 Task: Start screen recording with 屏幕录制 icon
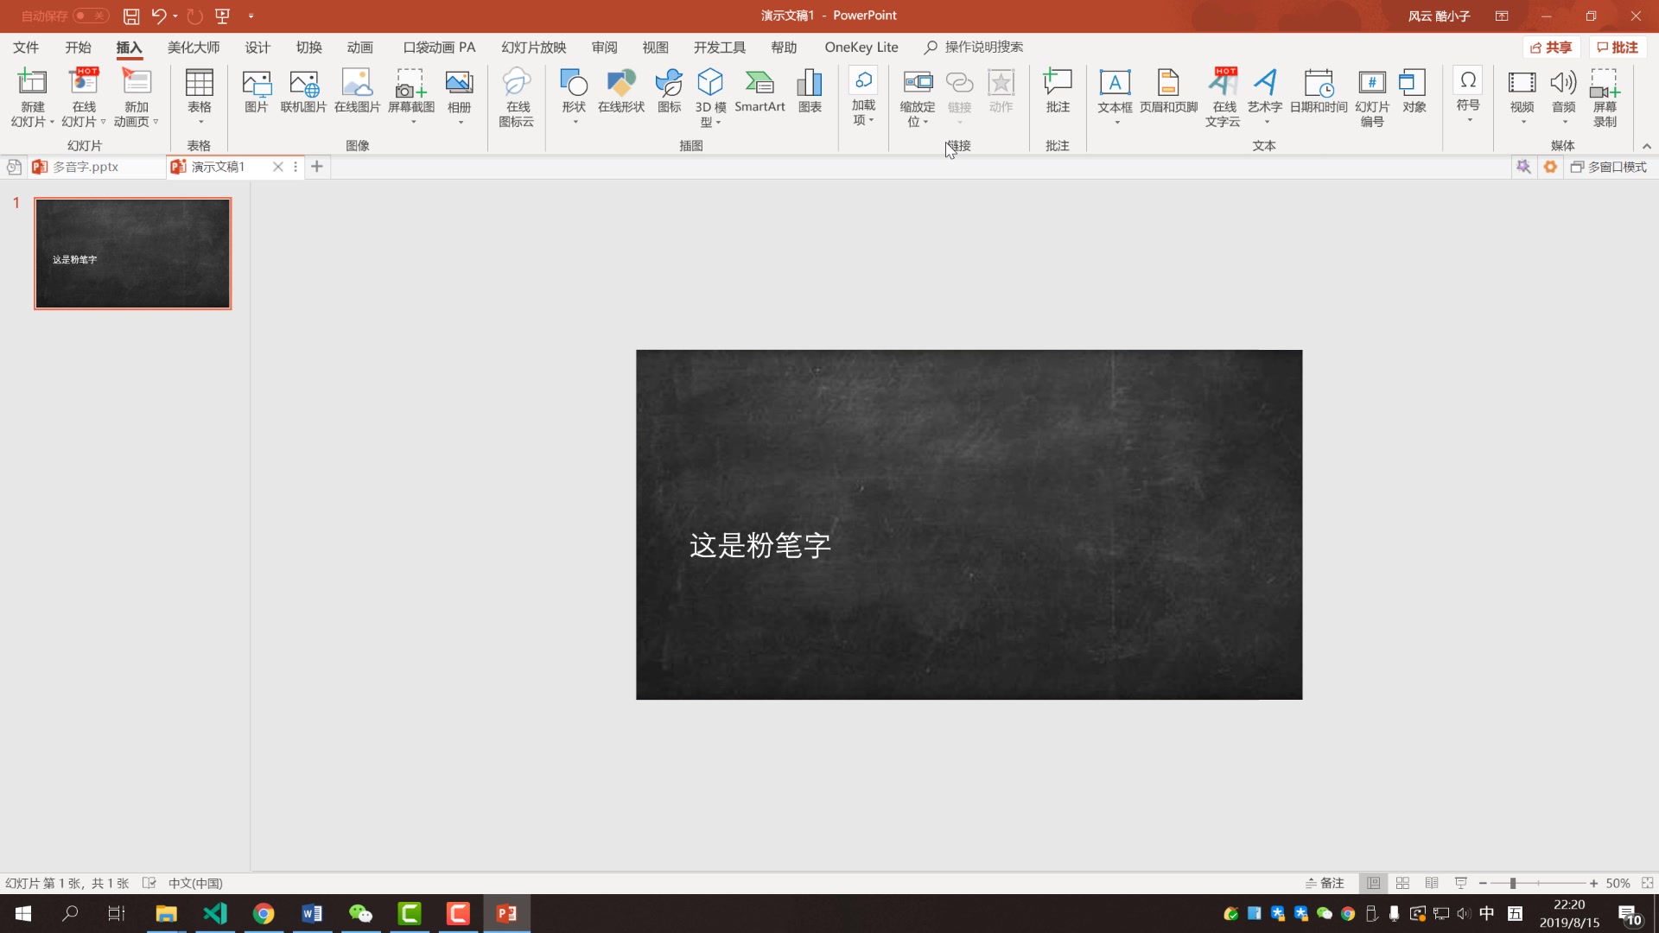tap(1605, 95)
